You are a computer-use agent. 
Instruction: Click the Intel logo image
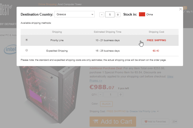pyautogui.click(x=10, y=49)
